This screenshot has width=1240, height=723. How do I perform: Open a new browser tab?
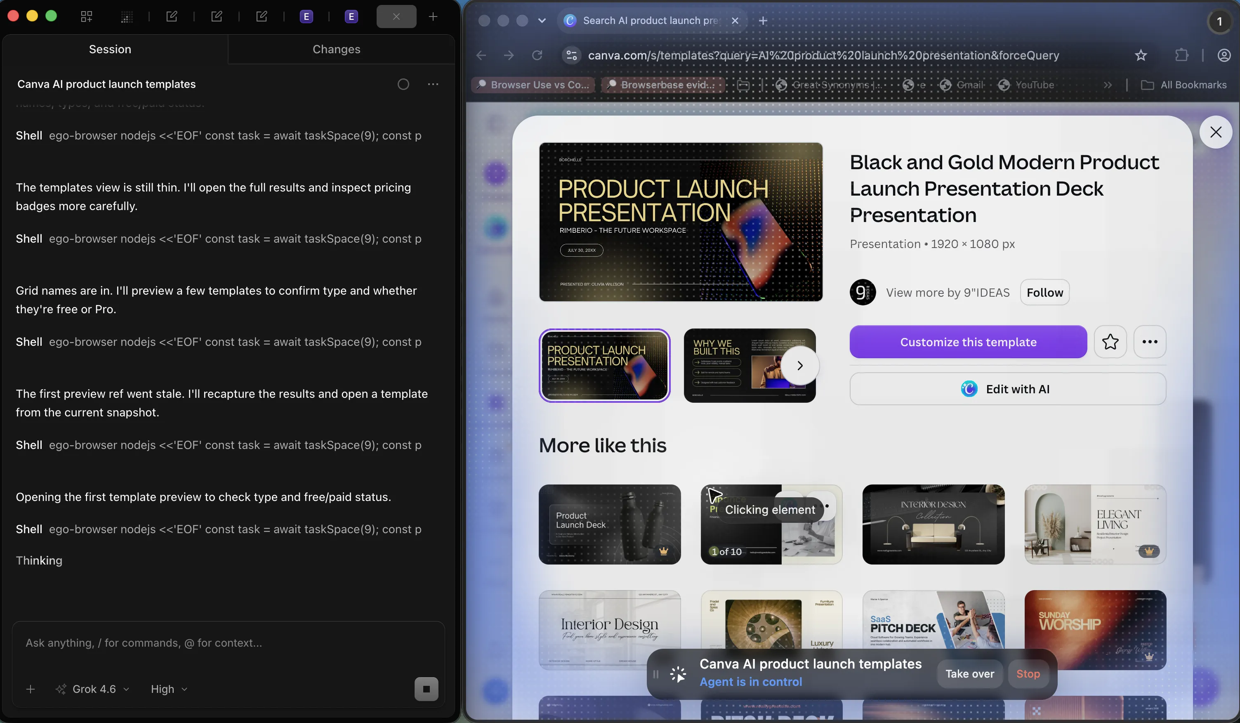[763, 21]
